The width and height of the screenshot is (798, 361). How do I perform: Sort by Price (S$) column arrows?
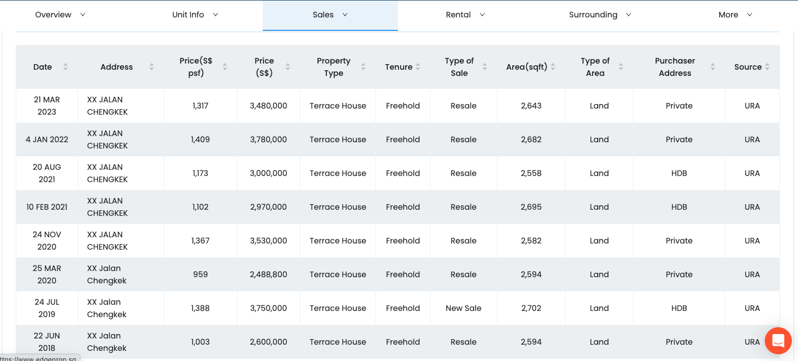pos(288,67)
